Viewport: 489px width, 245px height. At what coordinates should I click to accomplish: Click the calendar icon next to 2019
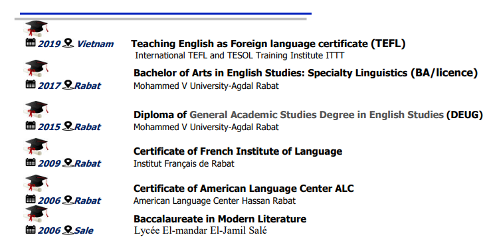(31, 42)
